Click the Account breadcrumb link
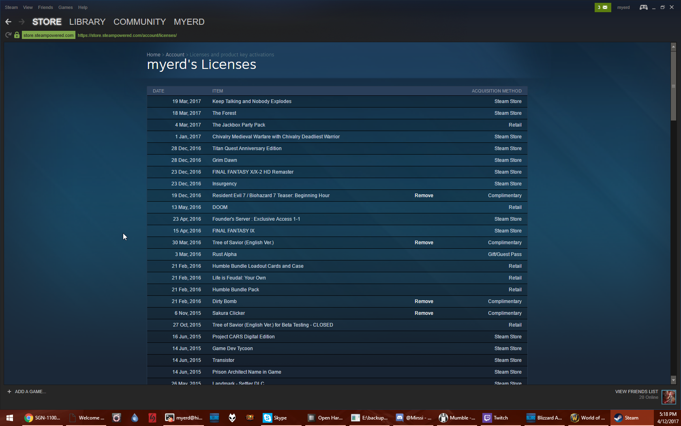Image resolution: width=681 pixels, height=426 pixels. 175,55
